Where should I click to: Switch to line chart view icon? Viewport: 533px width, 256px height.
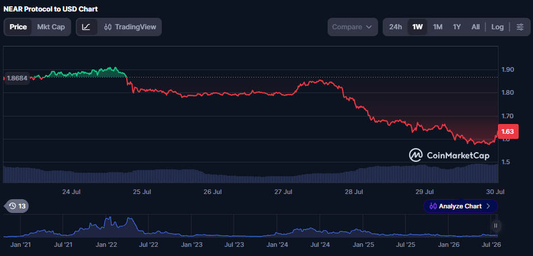click(x=86, y=27)
